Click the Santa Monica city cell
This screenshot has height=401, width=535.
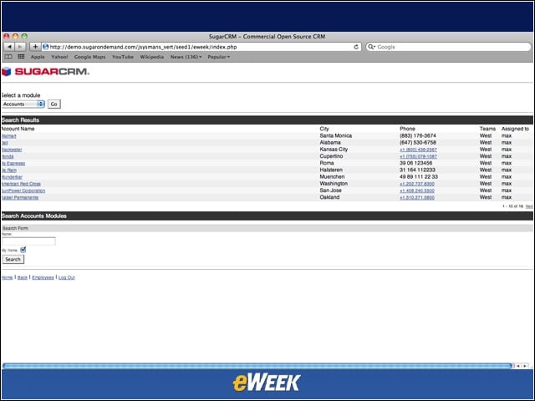336,135
